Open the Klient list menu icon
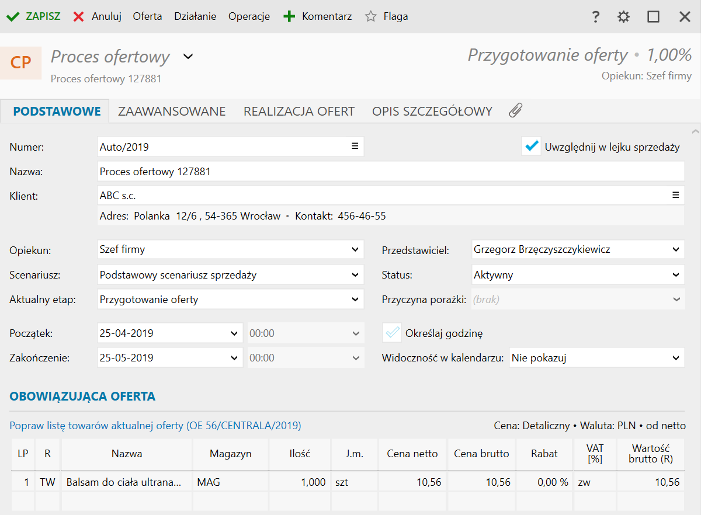Image resolution: width=701 pixels, height=515 pixels. coord(675,195)
